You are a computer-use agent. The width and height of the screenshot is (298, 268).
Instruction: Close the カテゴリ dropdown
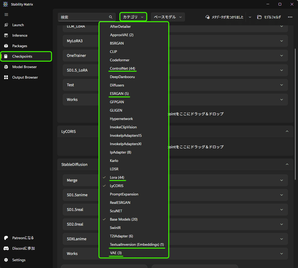pos(133,17)
